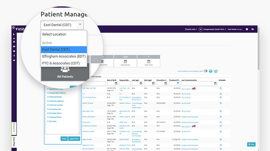Open the Other To Do tile
The height and width of the screenshot is (151, 270).
(149, 61)
